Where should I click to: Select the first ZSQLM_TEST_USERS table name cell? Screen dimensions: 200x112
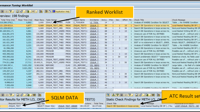pos(55,31)
